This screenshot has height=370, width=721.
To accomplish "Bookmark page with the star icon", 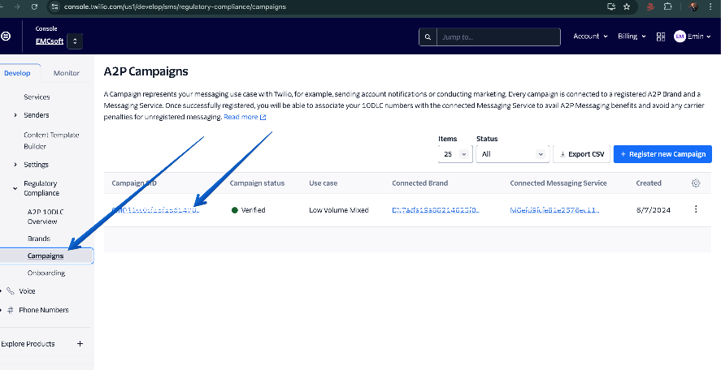I will point(627,6).
